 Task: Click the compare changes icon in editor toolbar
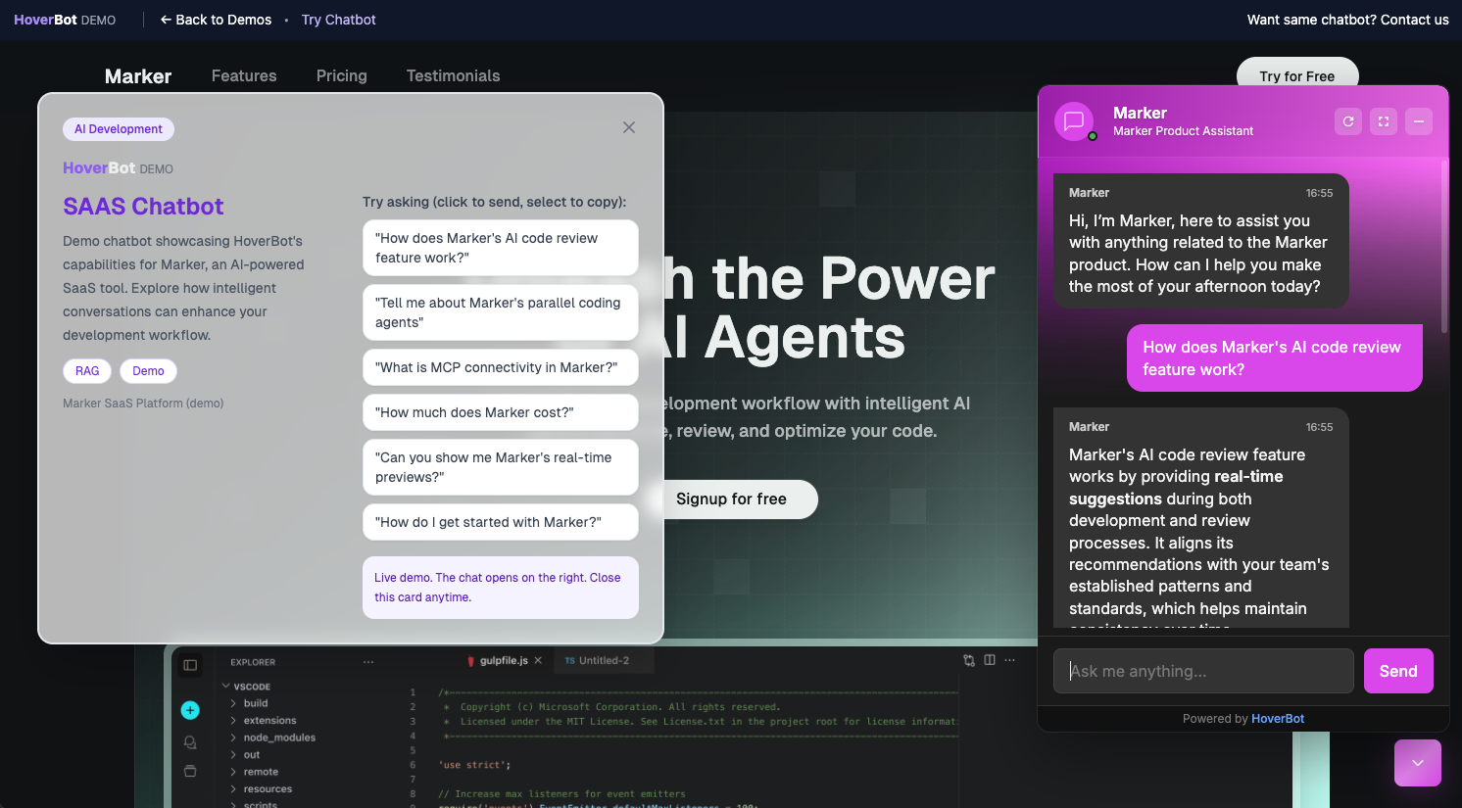point(969,660)
